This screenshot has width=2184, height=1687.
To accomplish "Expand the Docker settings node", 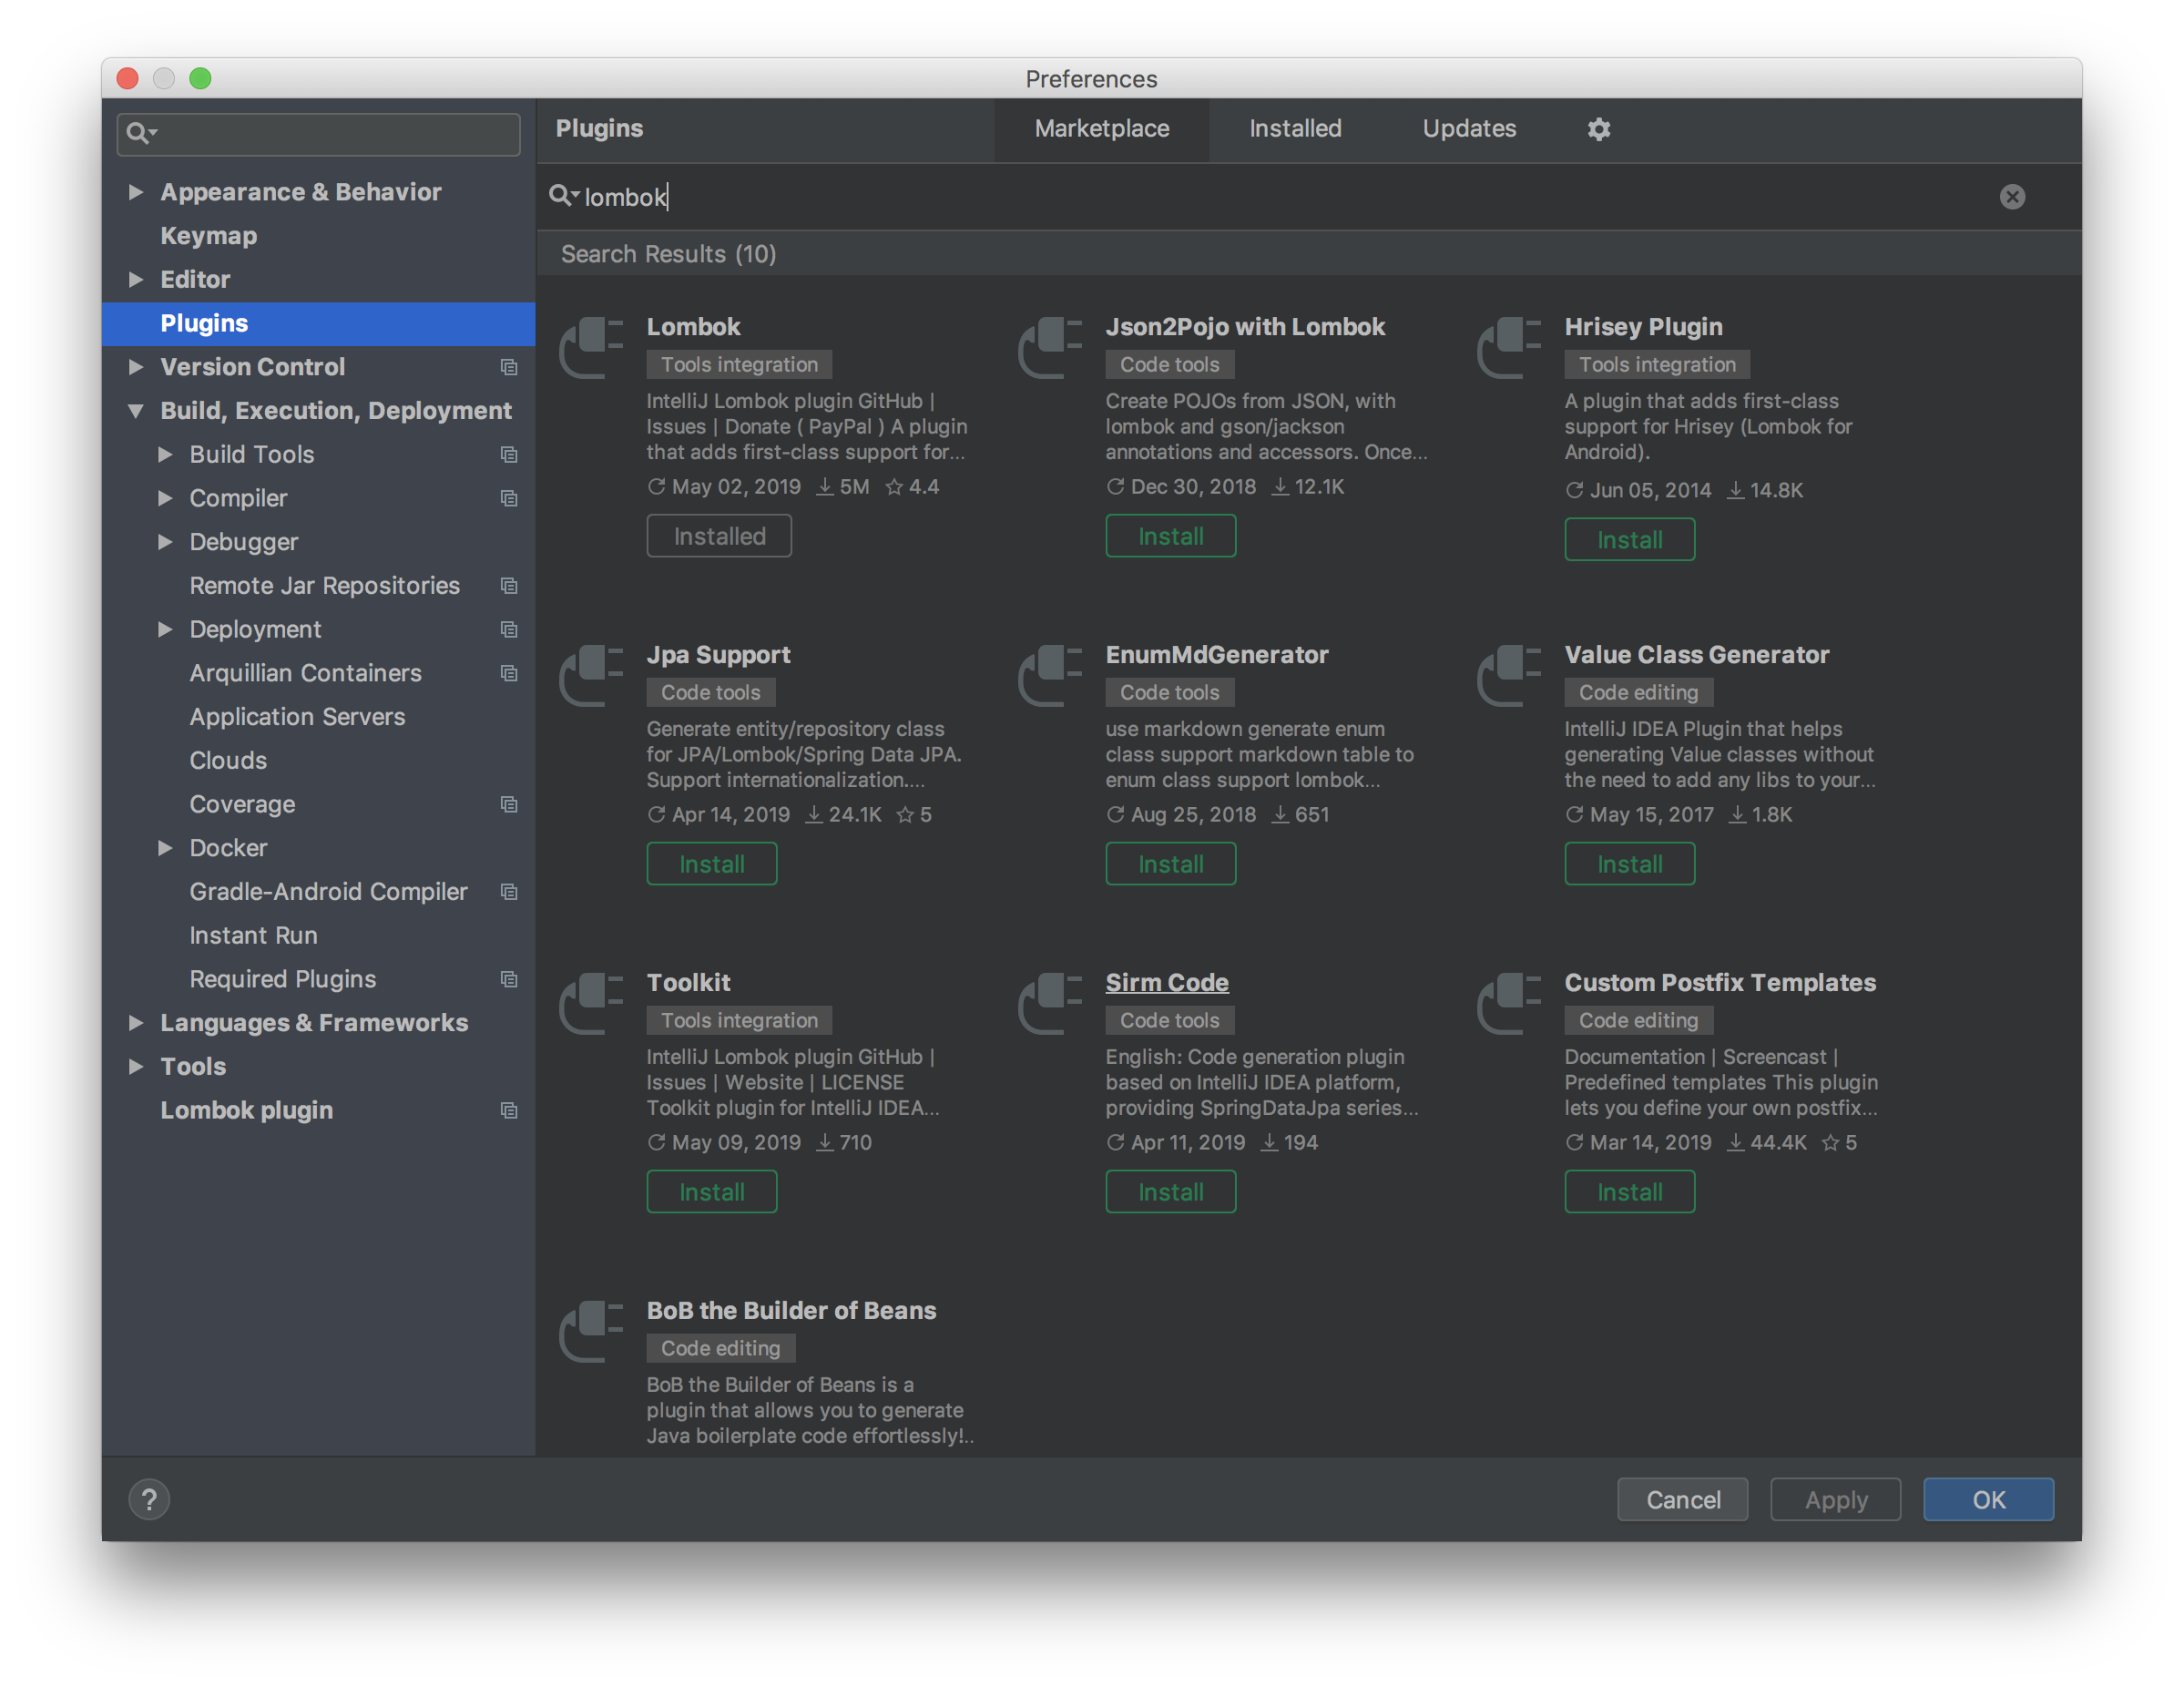I will [x=166, y=848].
